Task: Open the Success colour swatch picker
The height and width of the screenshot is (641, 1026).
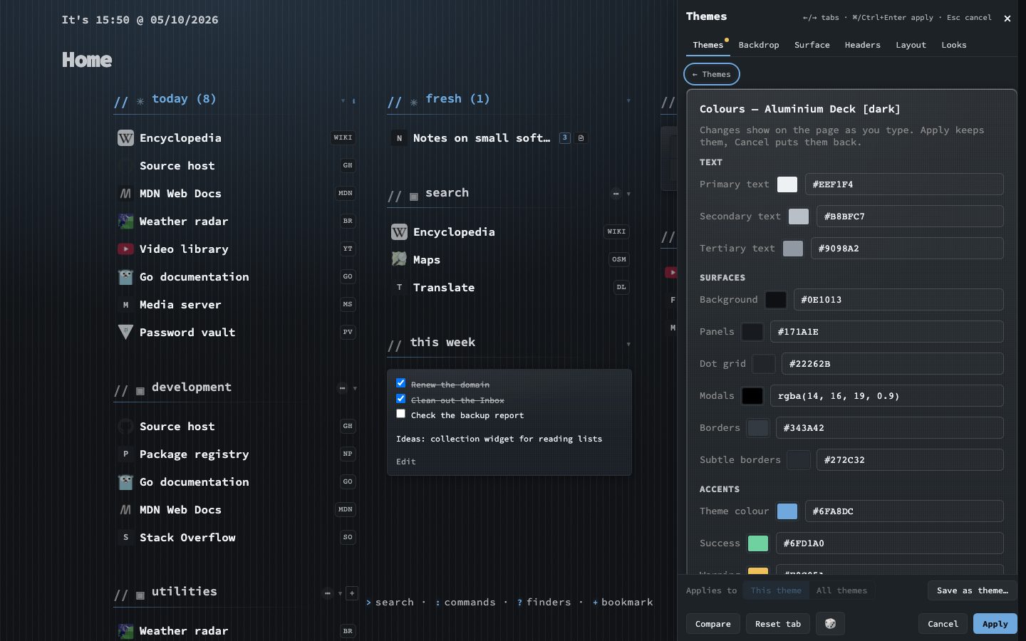Action: 758,543
